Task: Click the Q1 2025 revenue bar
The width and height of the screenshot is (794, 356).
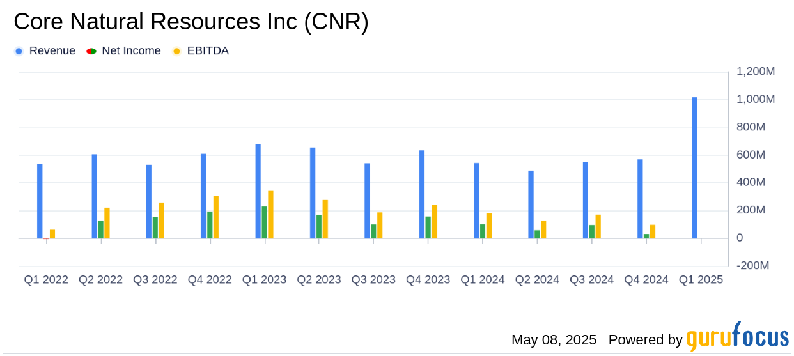Action: click(695, 168)
